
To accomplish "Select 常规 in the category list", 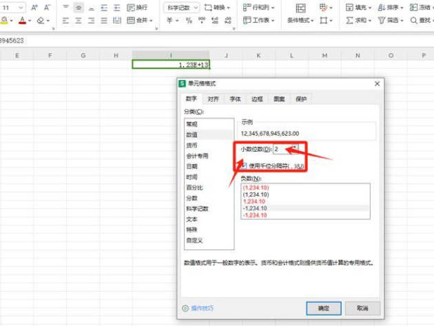I will pyautogui.click(x=209, y=124).
